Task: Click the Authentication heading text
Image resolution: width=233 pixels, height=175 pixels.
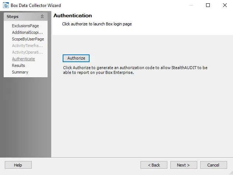Action: 73,15
